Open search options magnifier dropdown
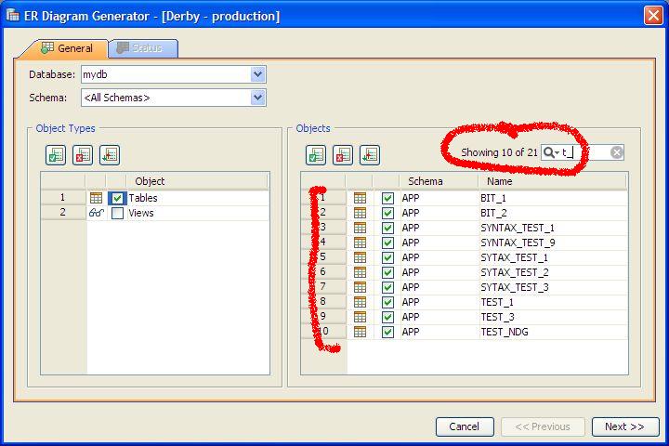The height and width of the screenshot is (446, 669). (x=551, y=152)
